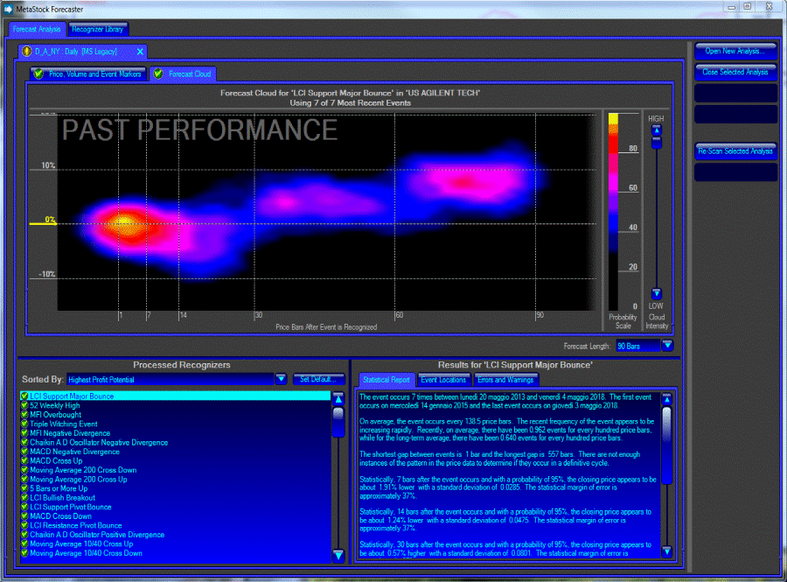Click check icon beside MACD Cross Down
Viewport: 787px width, 582px height.
click(x=24, y=516)
